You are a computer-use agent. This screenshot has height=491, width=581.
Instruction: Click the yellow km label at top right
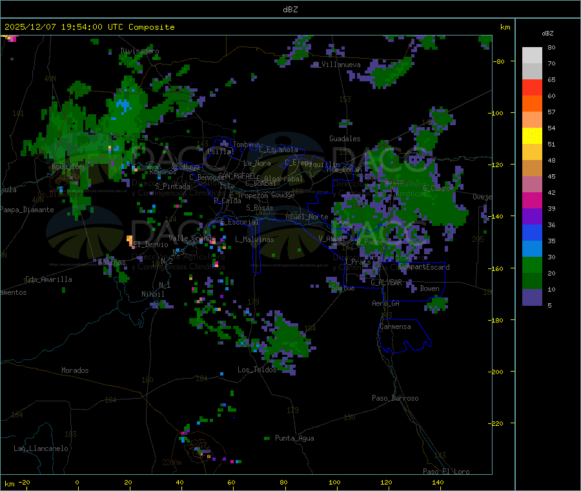[505, 27]
